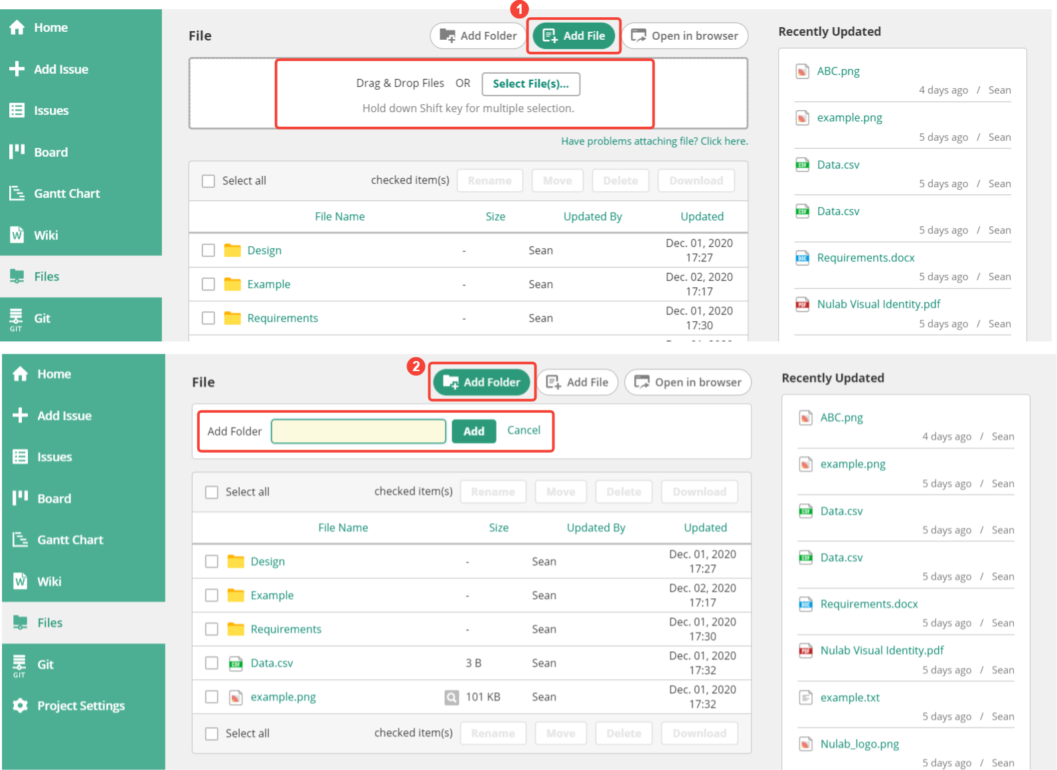Open the Project Settings menu item
The width and height of the screenshot is (1057, 770).
point(80,706)
